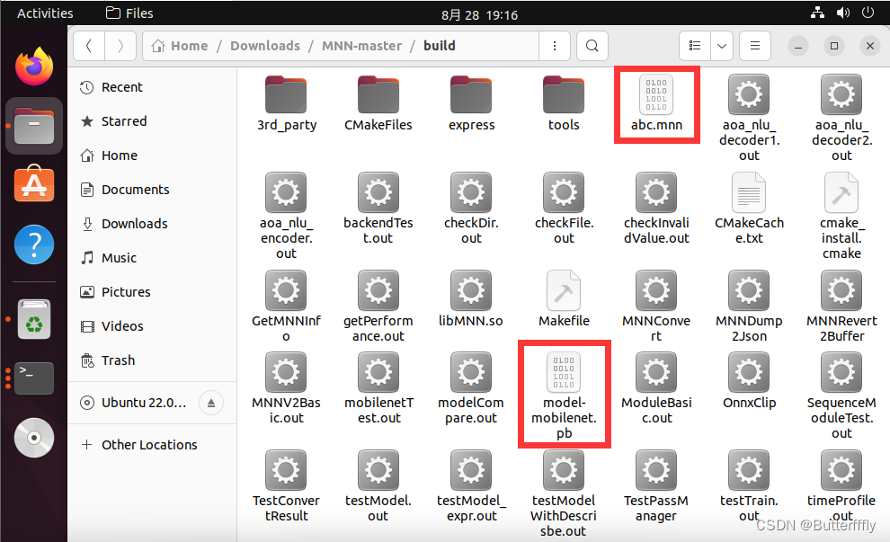The width and height of the screenshot is (890, 542).
Task: Open Terminal from the dock
Action: click(x=34, y=378)
